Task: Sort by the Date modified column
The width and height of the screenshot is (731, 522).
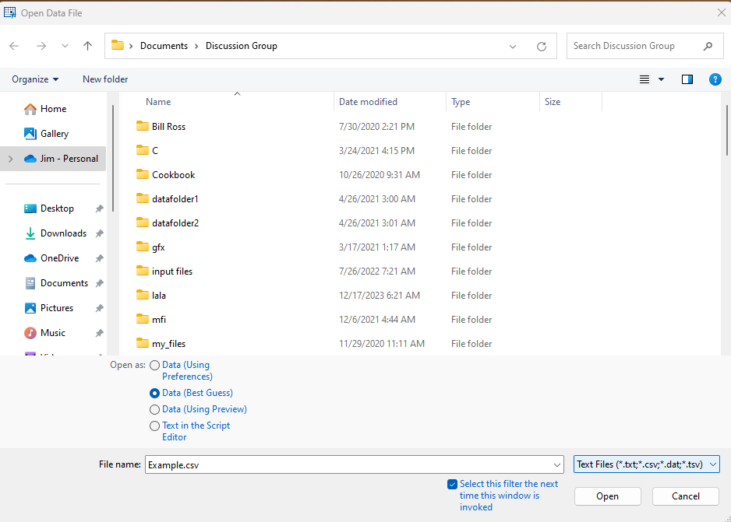Action: tap(368, 102)
